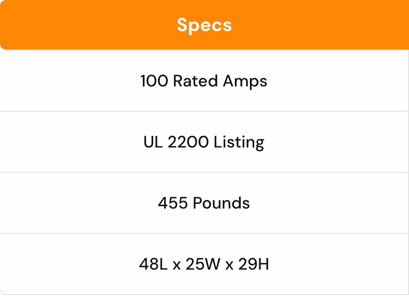The image size is (409, 296).
Task: Click the word Listing
Action: [x=240, y=142]
